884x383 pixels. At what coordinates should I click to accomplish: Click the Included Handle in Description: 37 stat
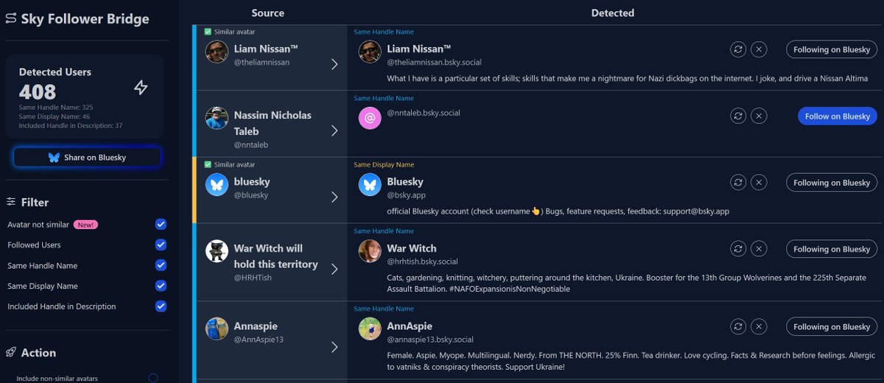pos(71,125)
